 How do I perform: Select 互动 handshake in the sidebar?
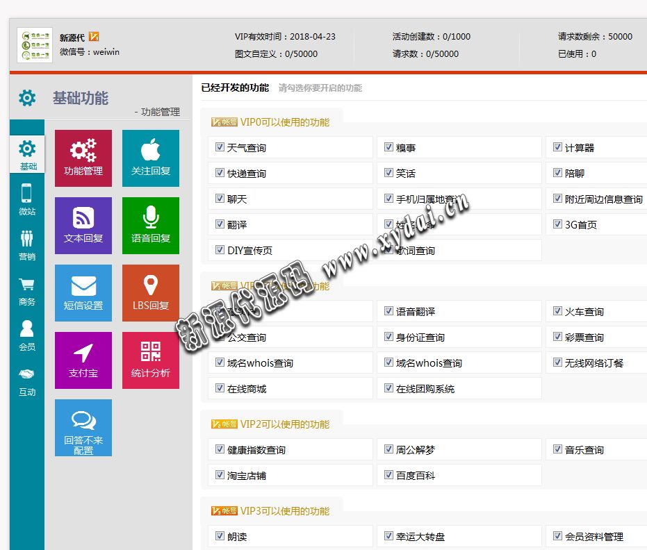point(27,381)
